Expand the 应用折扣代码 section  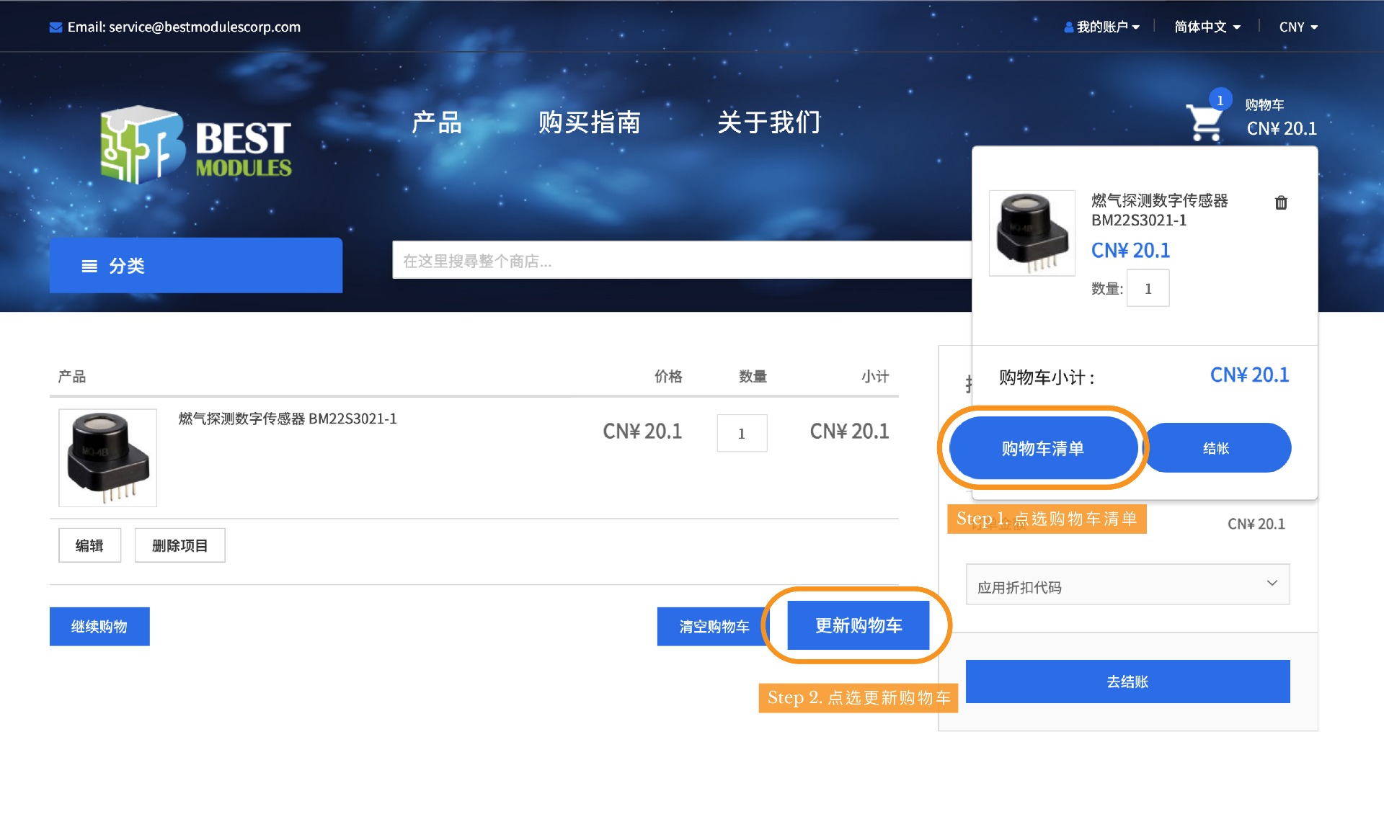[x=1127, y=584]
